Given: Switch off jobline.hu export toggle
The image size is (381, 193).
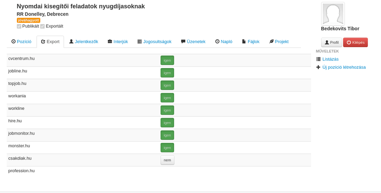Looking at the screenshot, I should (167, 73).
